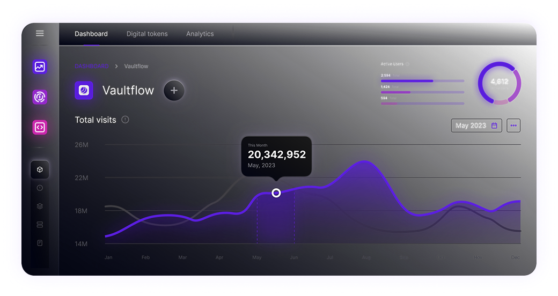Open the May 2023 date picker
The width and height of the screenshot is (558, 296).
[476, 125]
